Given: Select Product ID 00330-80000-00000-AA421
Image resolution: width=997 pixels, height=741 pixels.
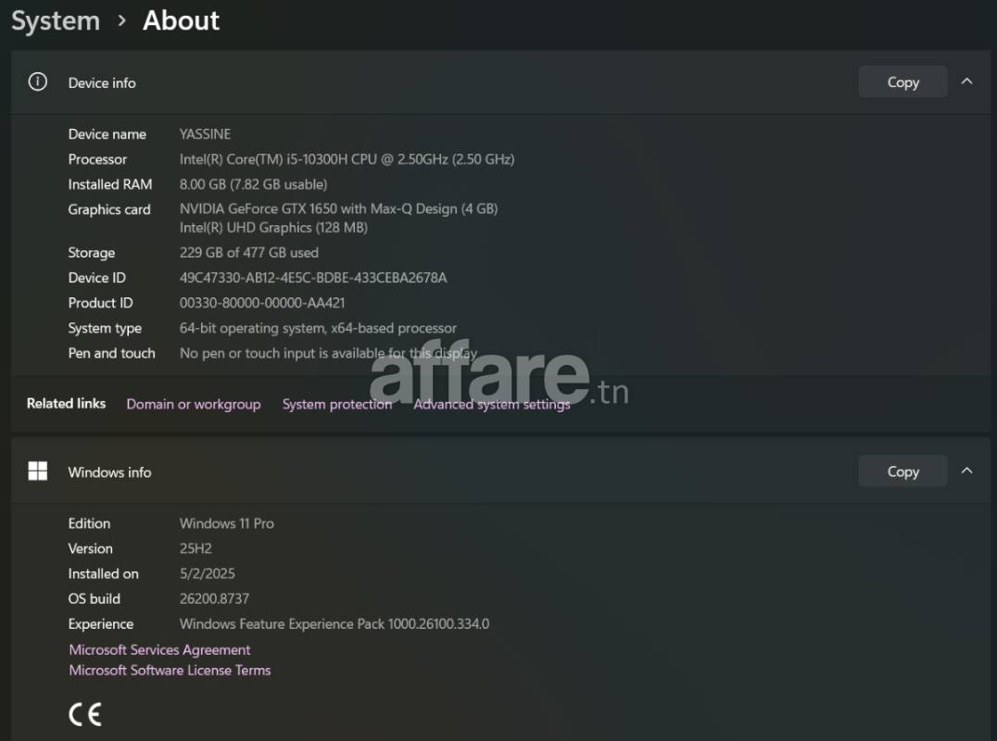Looking at the screenshot, I should (262, 303).
